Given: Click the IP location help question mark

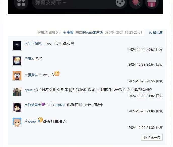Looking at the screenshot, I should (57, 33).
